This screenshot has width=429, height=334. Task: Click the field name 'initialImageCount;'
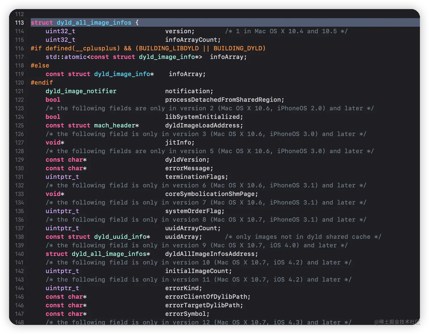(199, 271)
